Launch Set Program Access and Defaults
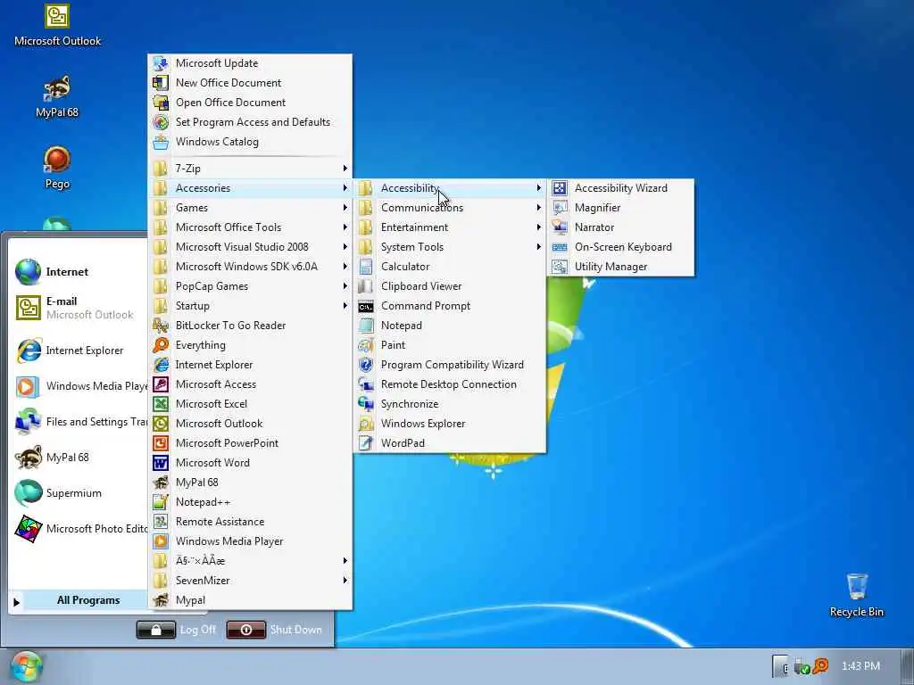This screenshot has width=914, height=685. [250, 121]
